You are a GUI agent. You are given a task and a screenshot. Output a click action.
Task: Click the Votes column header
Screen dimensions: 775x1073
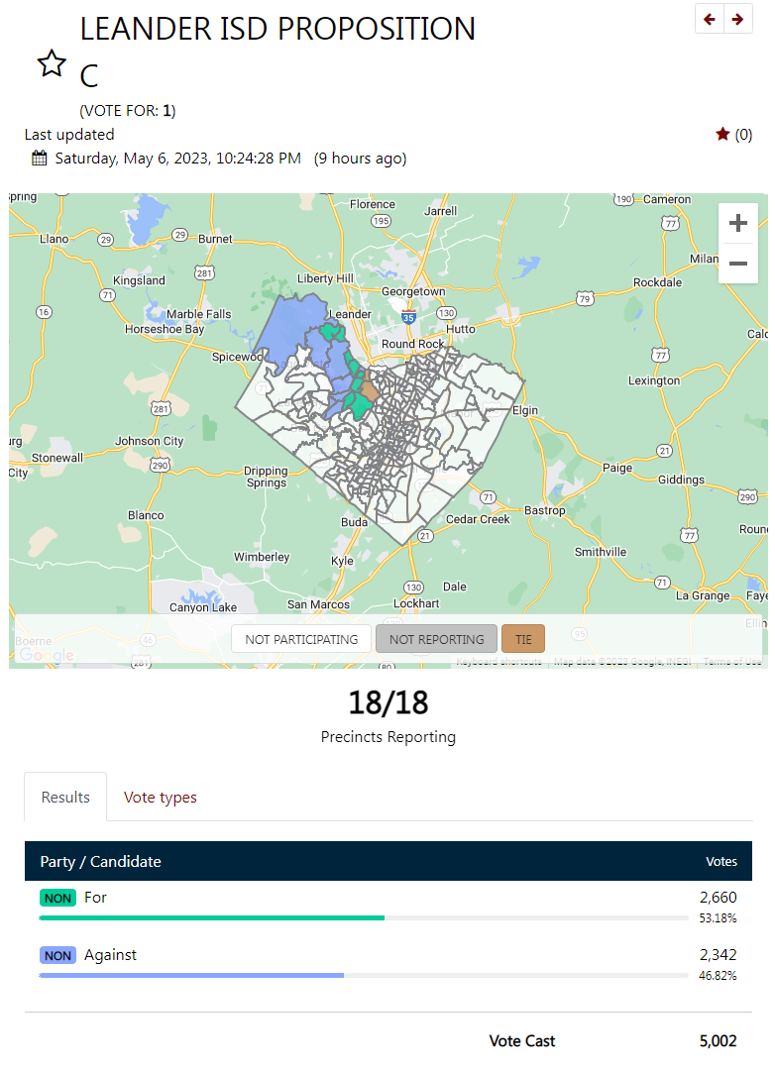pyautogui.click(x=721, y=862)
